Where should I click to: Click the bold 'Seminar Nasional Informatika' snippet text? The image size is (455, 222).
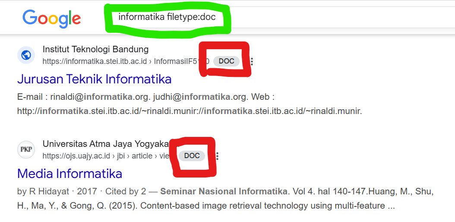tap(224, 191)
